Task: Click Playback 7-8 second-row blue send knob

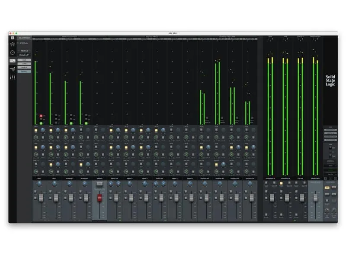Action: pyautogui.click(x=253, y=147)
